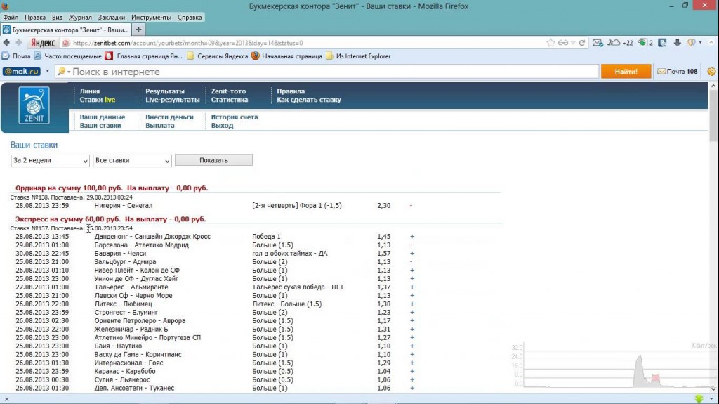Screen dimensions: 719x404
Task: Expand the balloons icon dropdown arrow
Action: (700, 43)
